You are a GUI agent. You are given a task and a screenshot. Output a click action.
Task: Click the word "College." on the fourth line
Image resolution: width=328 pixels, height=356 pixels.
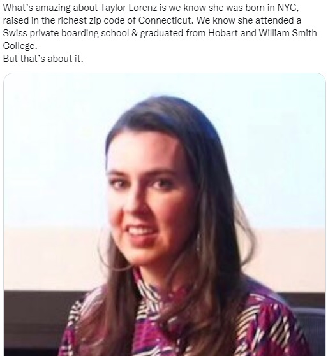tap(20, 46)
